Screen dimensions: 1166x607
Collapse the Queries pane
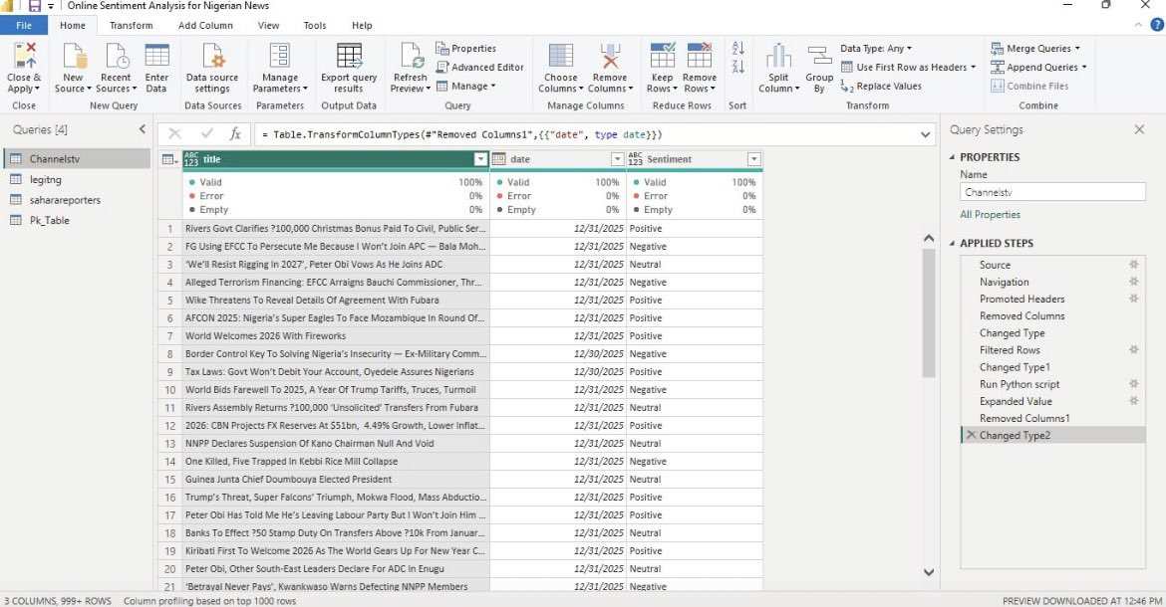pos(143,129)
